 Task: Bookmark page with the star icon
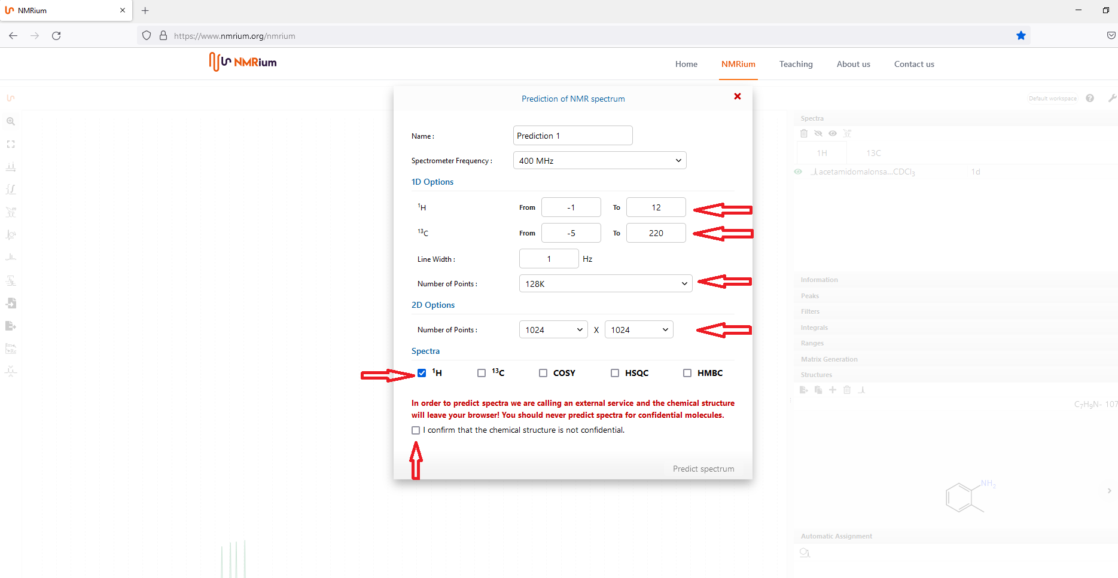(1021, 36)
